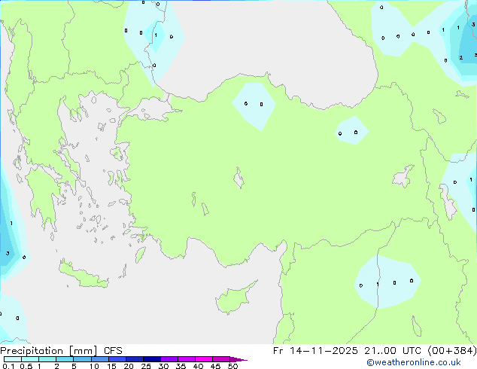The width and height of the screenshot is (477, 369).
Task: Click the legend label '0.1'
Action: pos(8,366)
